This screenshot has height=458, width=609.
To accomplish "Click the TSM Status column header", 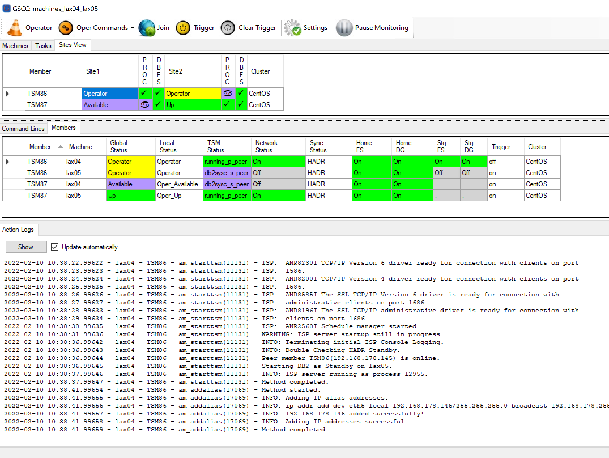I will (x=227, y=147).
